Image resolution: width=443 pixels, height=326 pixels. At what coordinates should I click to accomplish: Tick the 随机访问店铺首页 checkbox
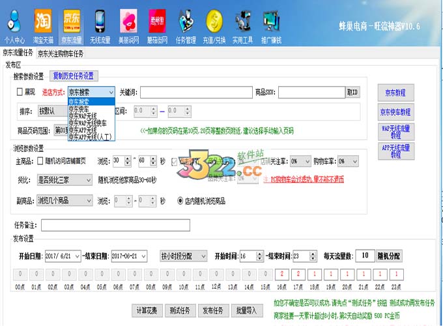click(40, 161)
